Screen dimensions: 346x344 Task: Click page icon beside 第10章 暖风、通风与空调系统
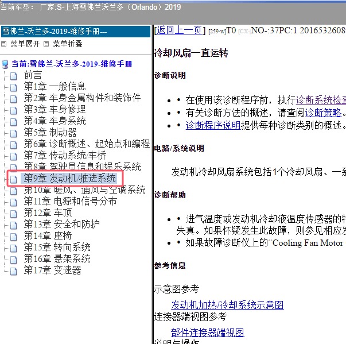point(14,191)
